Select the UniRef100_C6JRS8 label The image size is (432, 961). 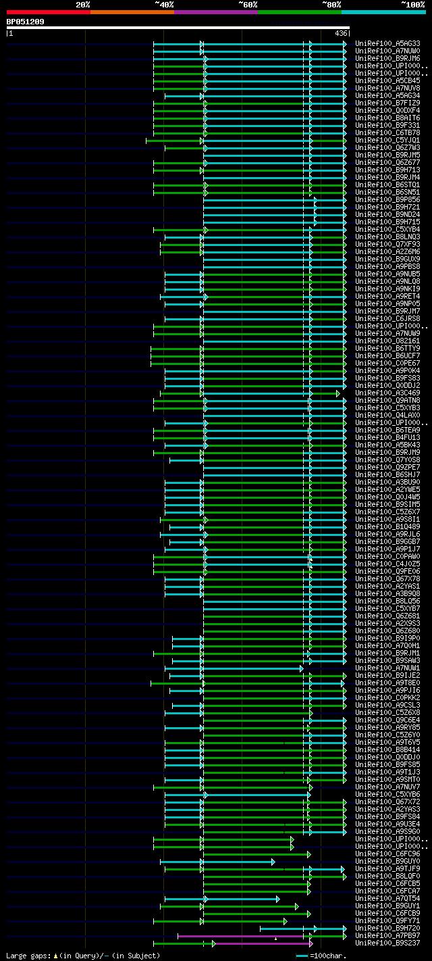387,318
